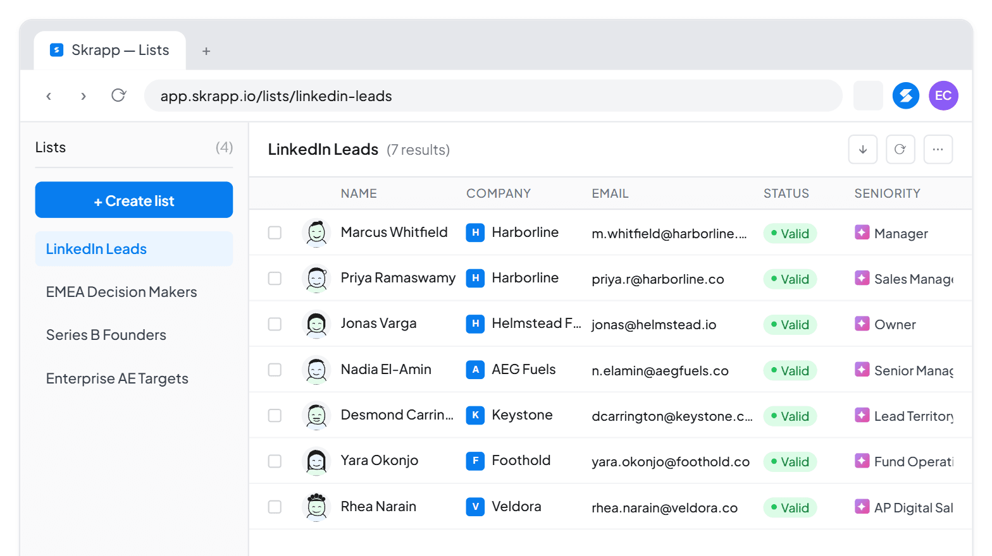This screenshot has width=992, height=556.
Task: Click the Create list button
Action: tap(134, 200)
